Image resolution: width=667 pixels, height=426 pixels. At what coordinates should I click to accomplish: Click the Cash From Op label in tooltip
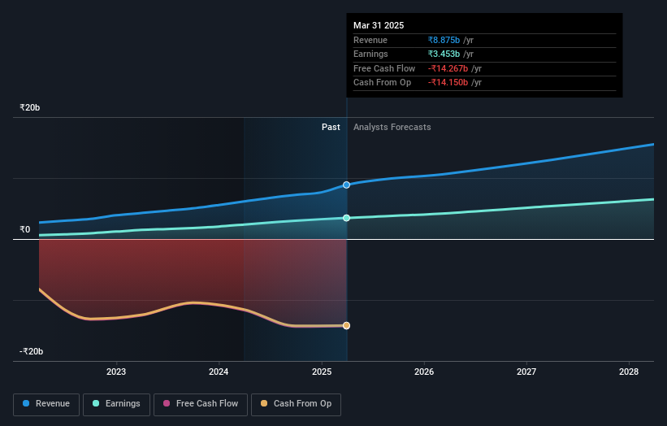coord(382,83)
